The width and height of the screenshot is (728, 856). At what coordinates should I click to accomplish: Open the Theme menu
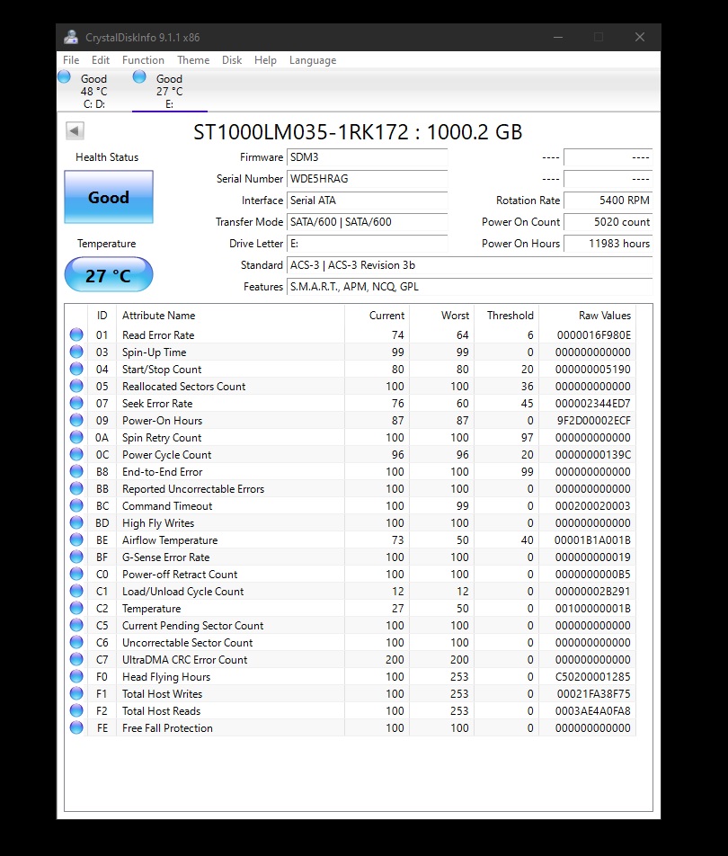click(193, 60)
